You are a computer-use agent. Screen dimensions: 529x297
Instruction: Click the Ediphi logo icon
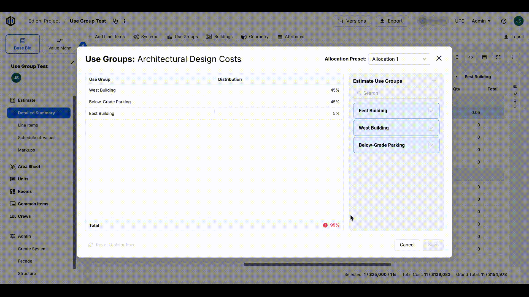(x=11, y=21)
